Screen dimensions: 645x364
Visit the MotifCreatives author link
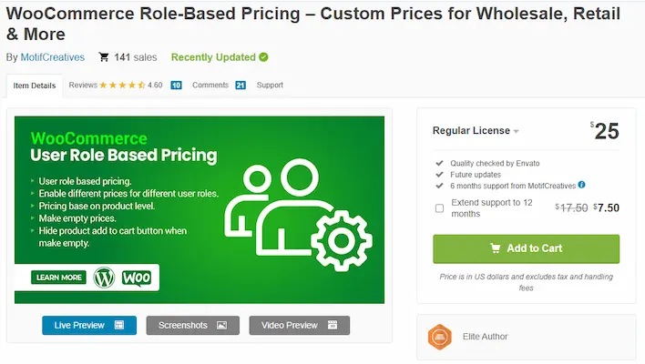point(53,57)
